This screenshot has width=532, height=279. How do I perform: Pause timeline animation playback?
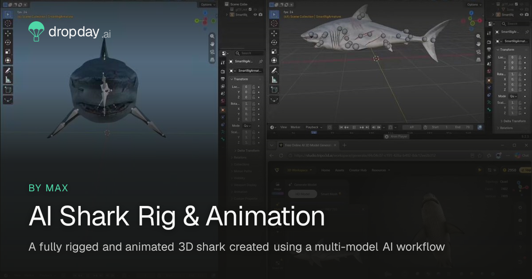click(x=354, y=127)
